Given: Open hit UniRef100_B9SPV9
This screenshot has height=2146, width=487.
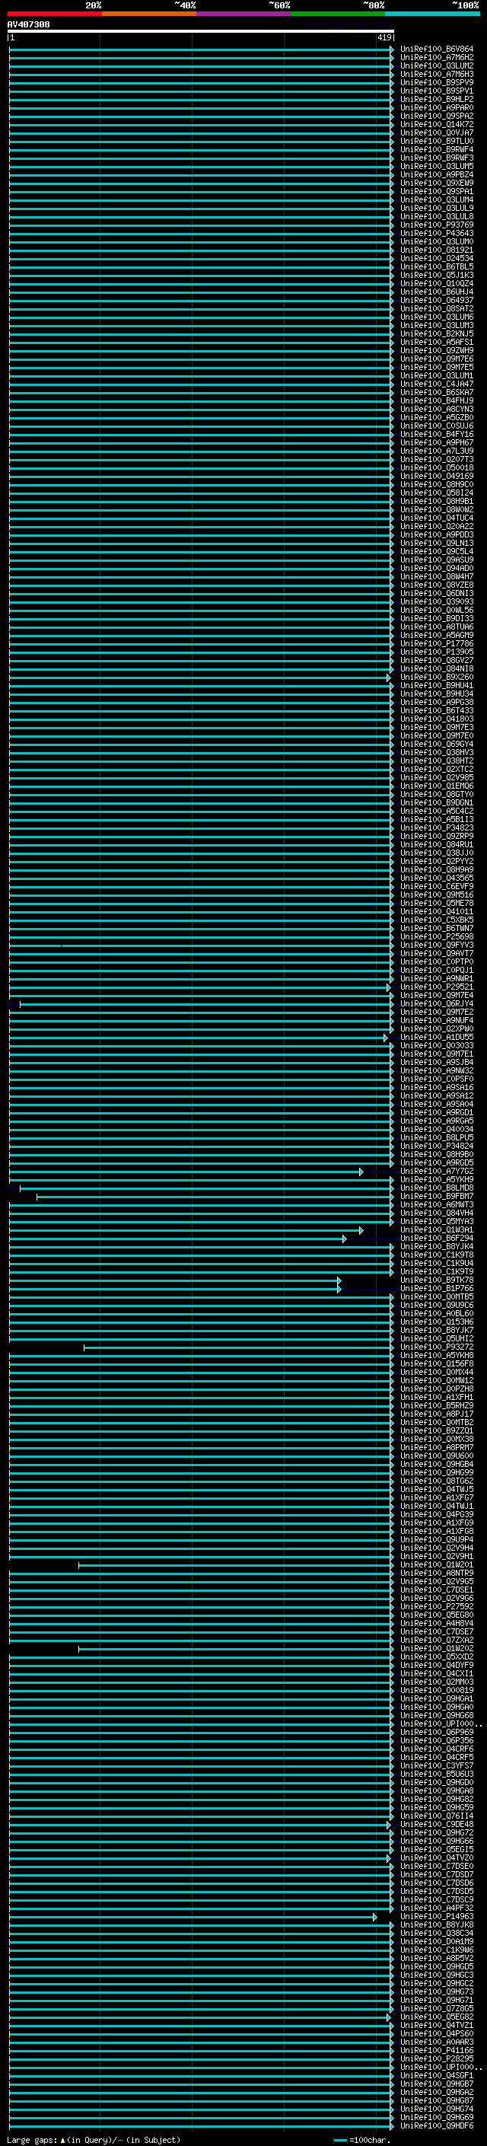Looking at the screenshot, I should 436,82.
